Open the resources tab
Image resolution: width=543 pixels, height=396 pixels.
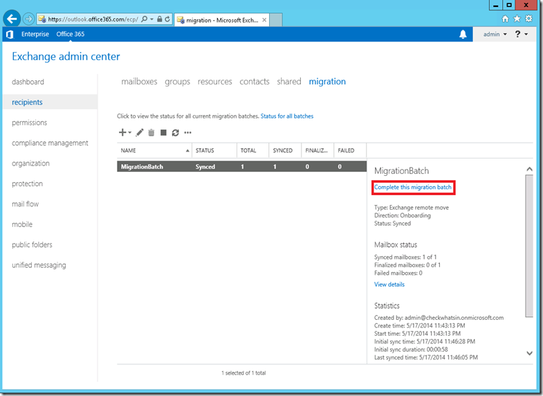pyautogui.click(x=214, y=82)
